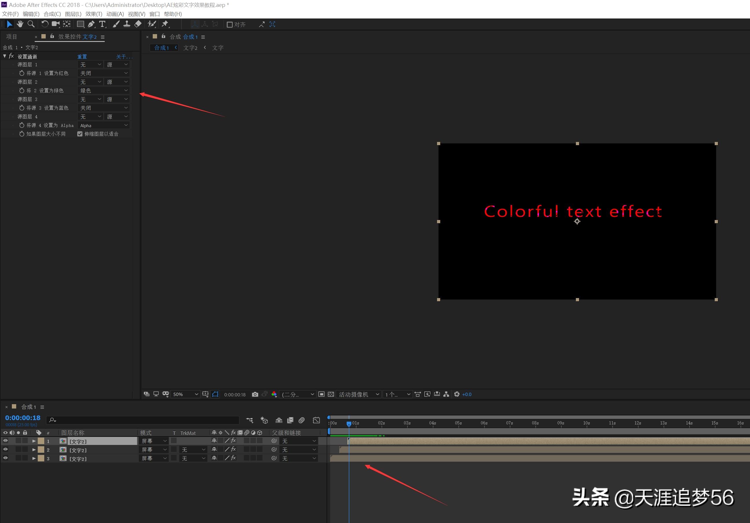
Task: Activate the Horizontal Type tool
Action: (102, 24)
